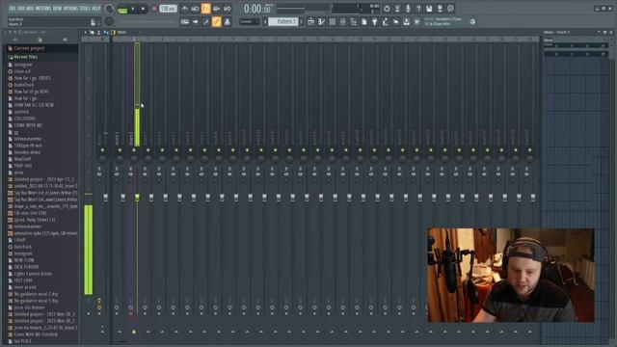The height and width of the screenshot is (347, 617).
Task: Click the time display 0:00:00
Action: coord(257,9)
